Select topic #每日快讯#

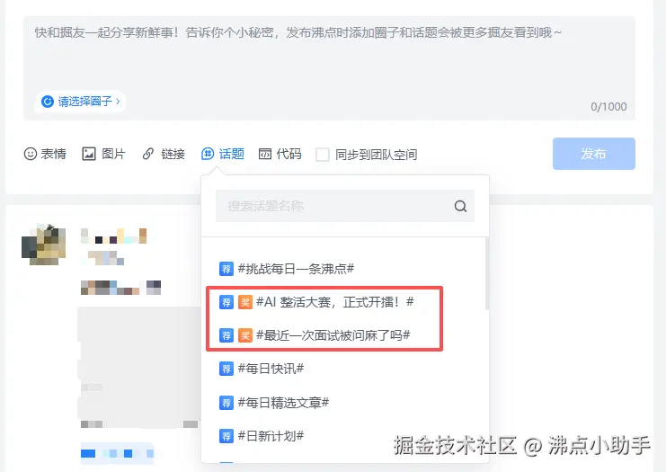point(271,369)
